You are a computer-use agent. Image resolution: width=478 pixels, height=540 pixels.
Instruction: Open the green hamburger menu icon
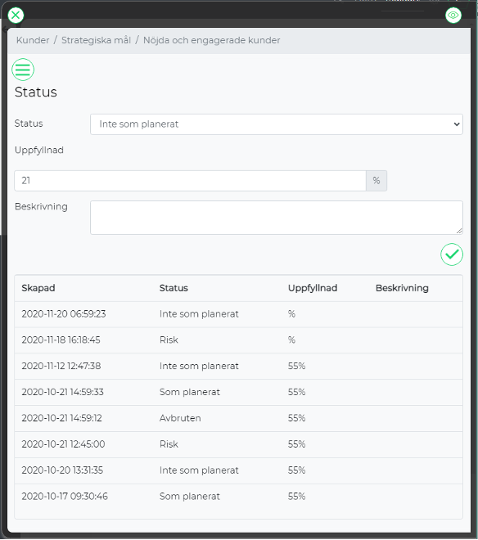(23, 70)
